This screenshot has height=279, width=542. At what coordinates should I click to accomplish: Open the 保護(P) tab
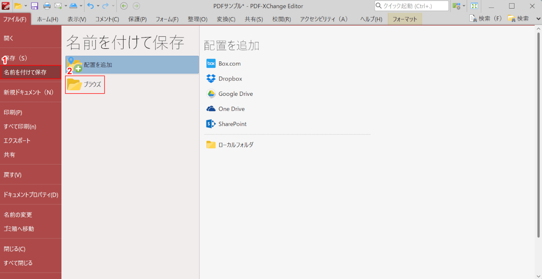tap(137, 19)
